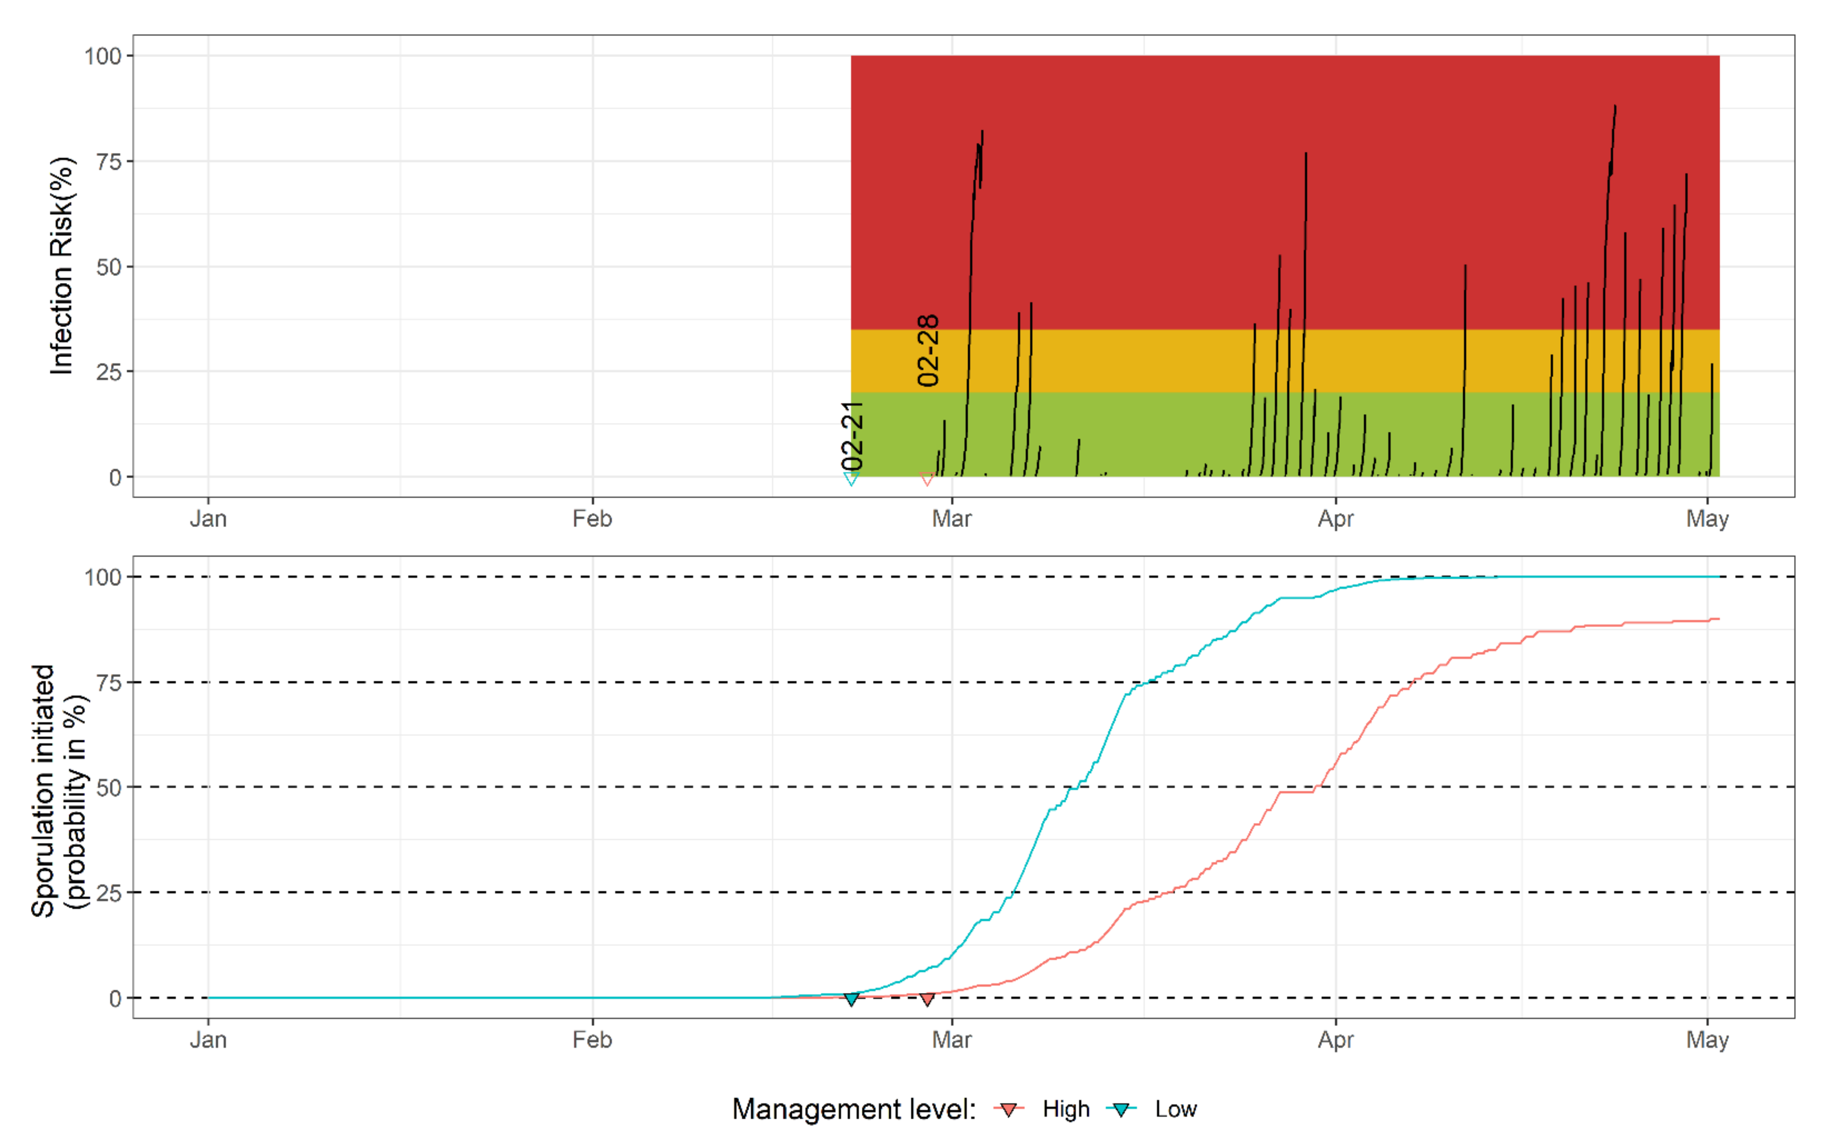Image resolution: width=1828 pixels, height=1145 pixels.
Task: Click the 'Management level:' legend title
Action: tap(854, 1110)
